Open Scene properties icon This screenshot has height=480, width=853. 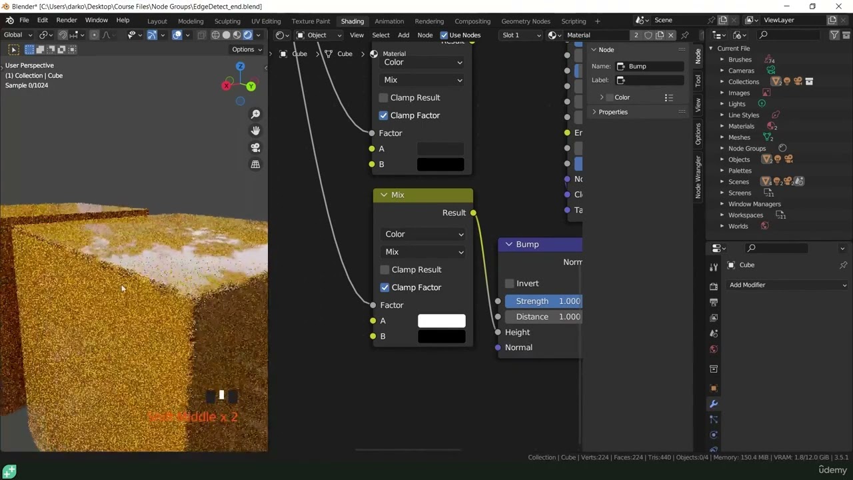(x=714, y=333)
